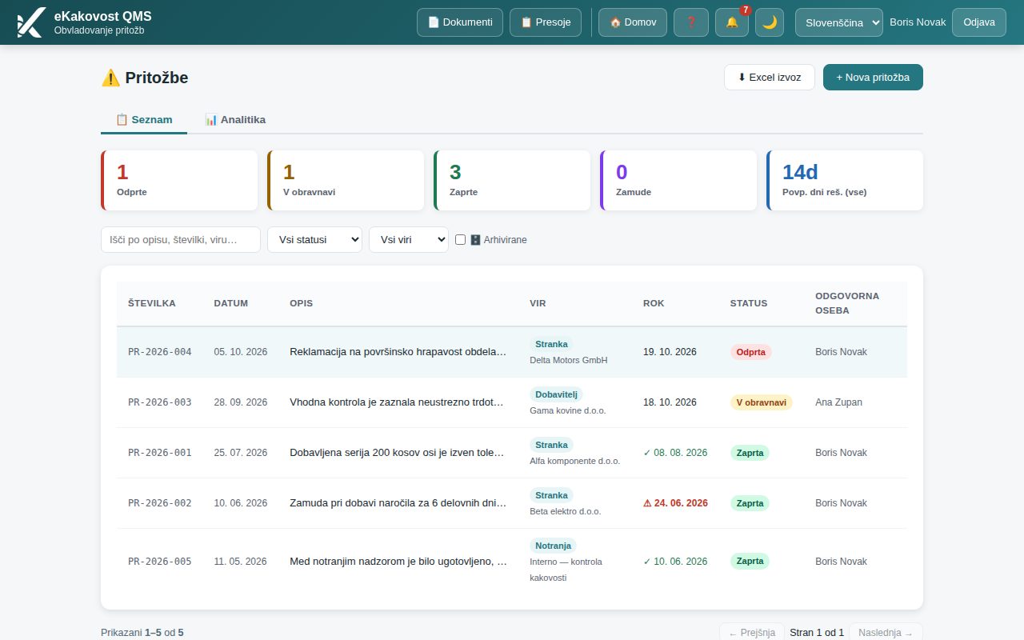Toggle dark mode moon icon
1024x640 pixels.
pos(770,22)
